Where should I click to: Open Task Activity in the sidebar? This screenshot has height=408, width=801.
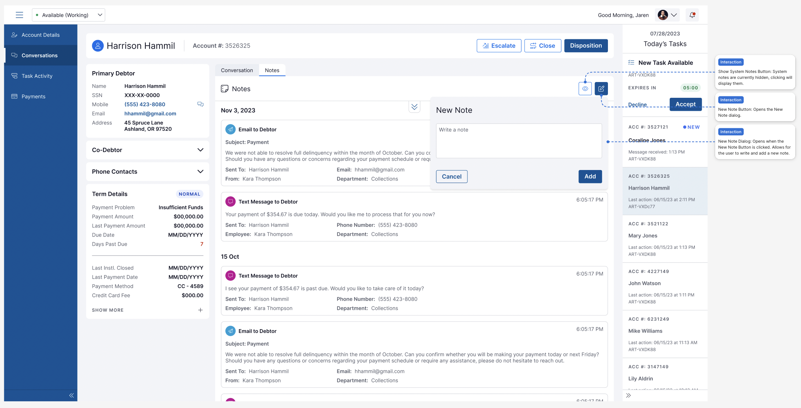tap(37, 76)
